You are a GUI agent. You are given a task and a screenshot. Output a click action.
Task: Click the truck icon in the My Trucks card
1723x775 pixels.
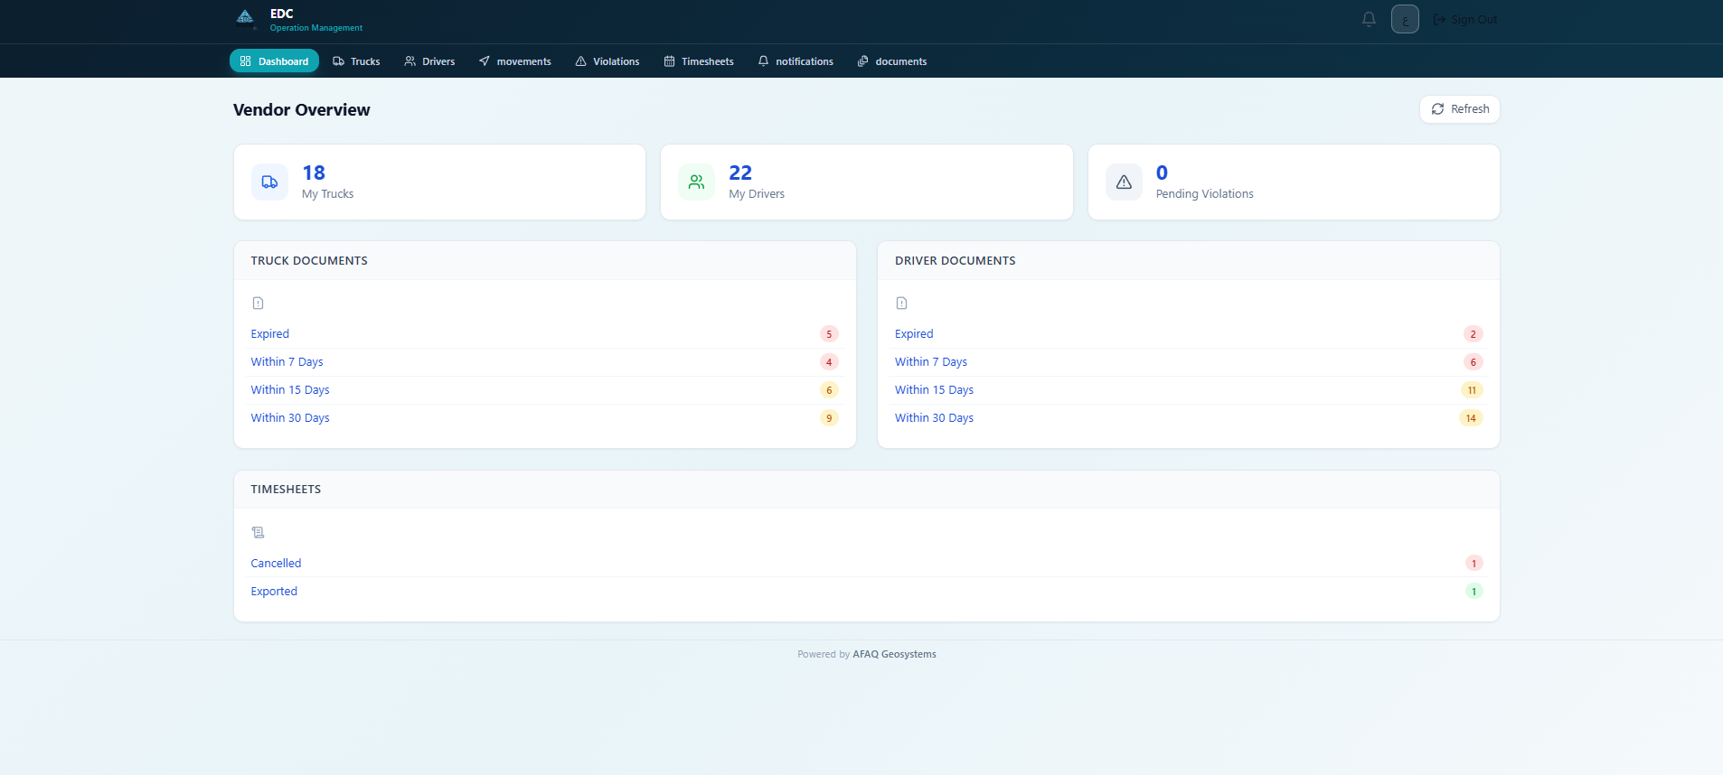click(x=269, y=182)
